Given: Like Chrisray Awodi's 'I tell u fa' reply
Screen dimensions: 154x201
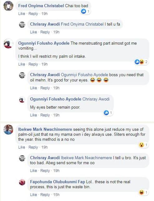Looking at the screenshot, I should point(33,32).
